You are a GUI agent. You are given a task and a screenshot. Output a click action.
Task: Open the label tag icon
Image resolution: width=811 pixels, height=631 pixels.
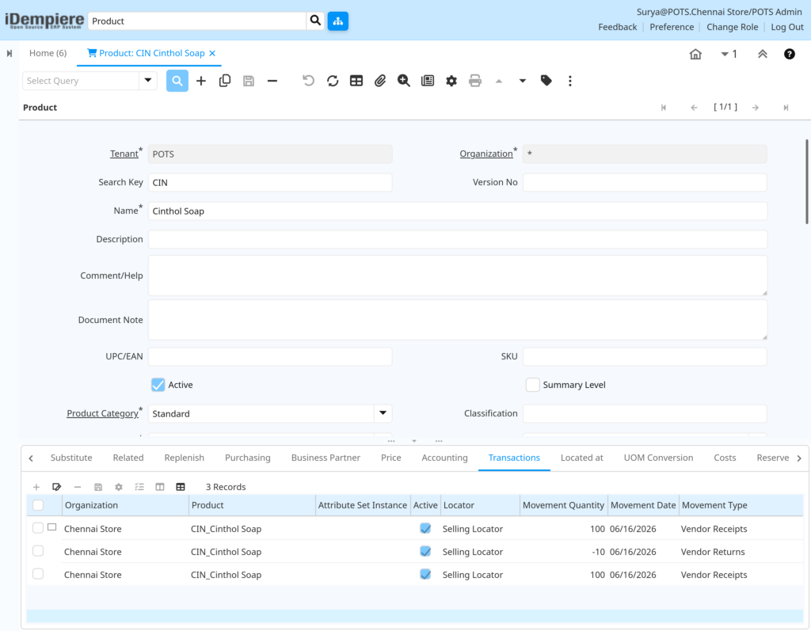(x=546, y=81)
